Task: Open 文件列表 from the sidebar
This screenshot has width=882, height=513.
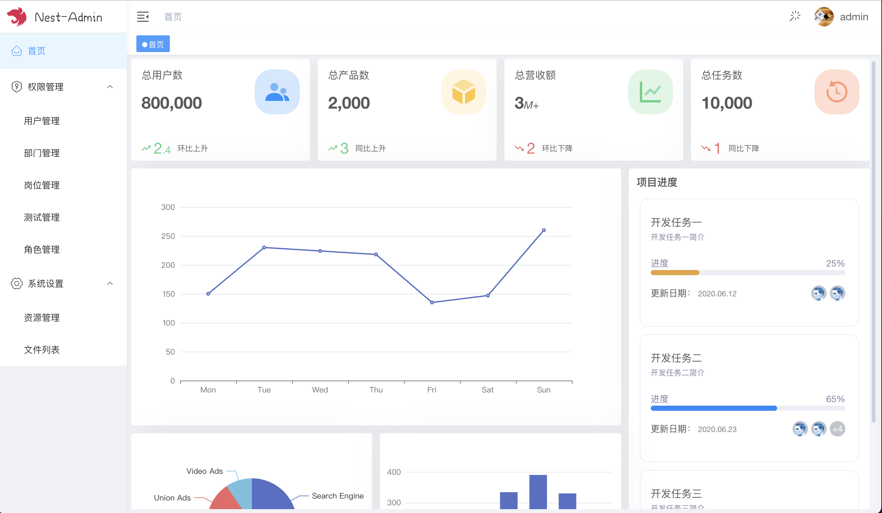Action: 41,350
